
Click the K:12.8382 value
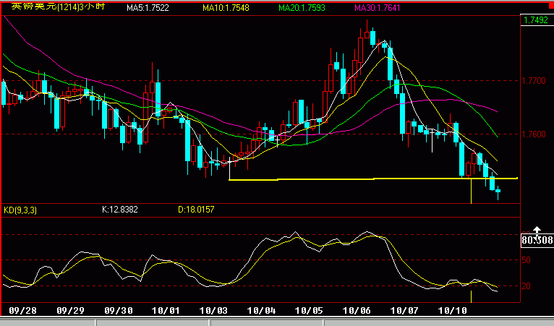coord(120,210)
